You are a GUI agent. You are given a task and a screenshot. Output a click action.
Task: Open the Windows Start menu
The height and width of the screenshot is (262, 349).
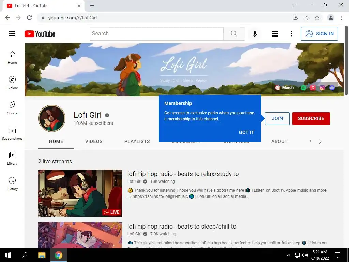[x=8, y=255]
